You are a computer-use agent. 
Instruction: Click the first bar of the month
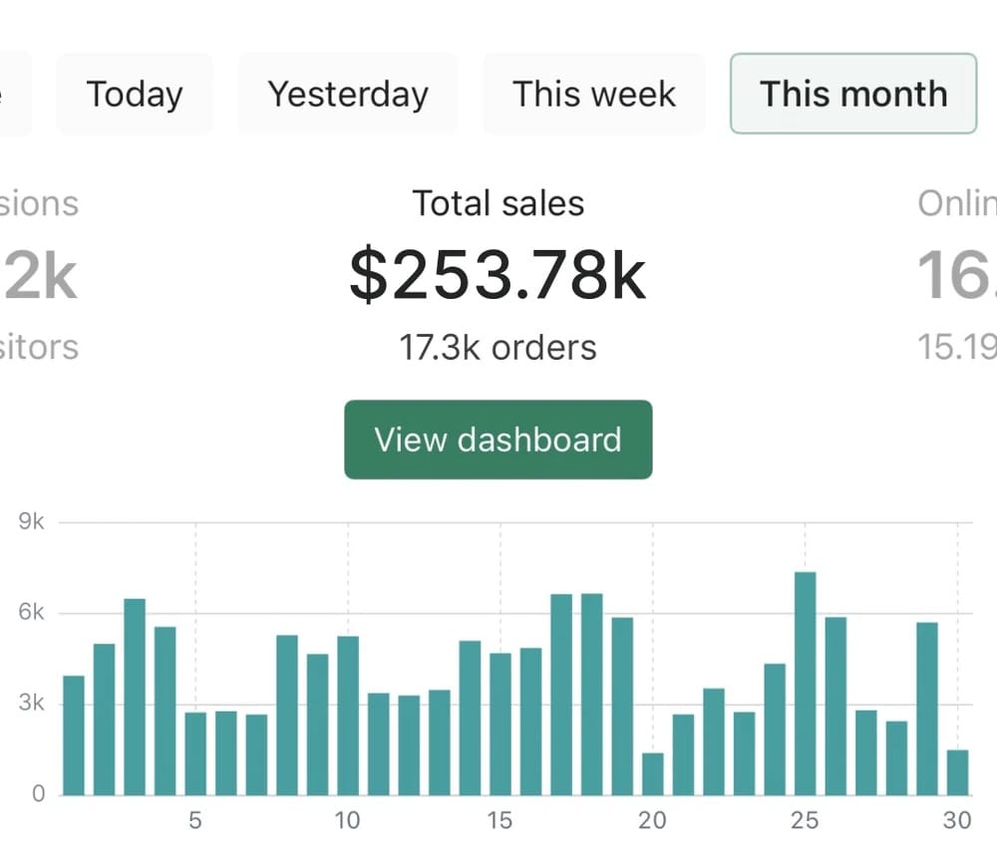pos(74,735)
